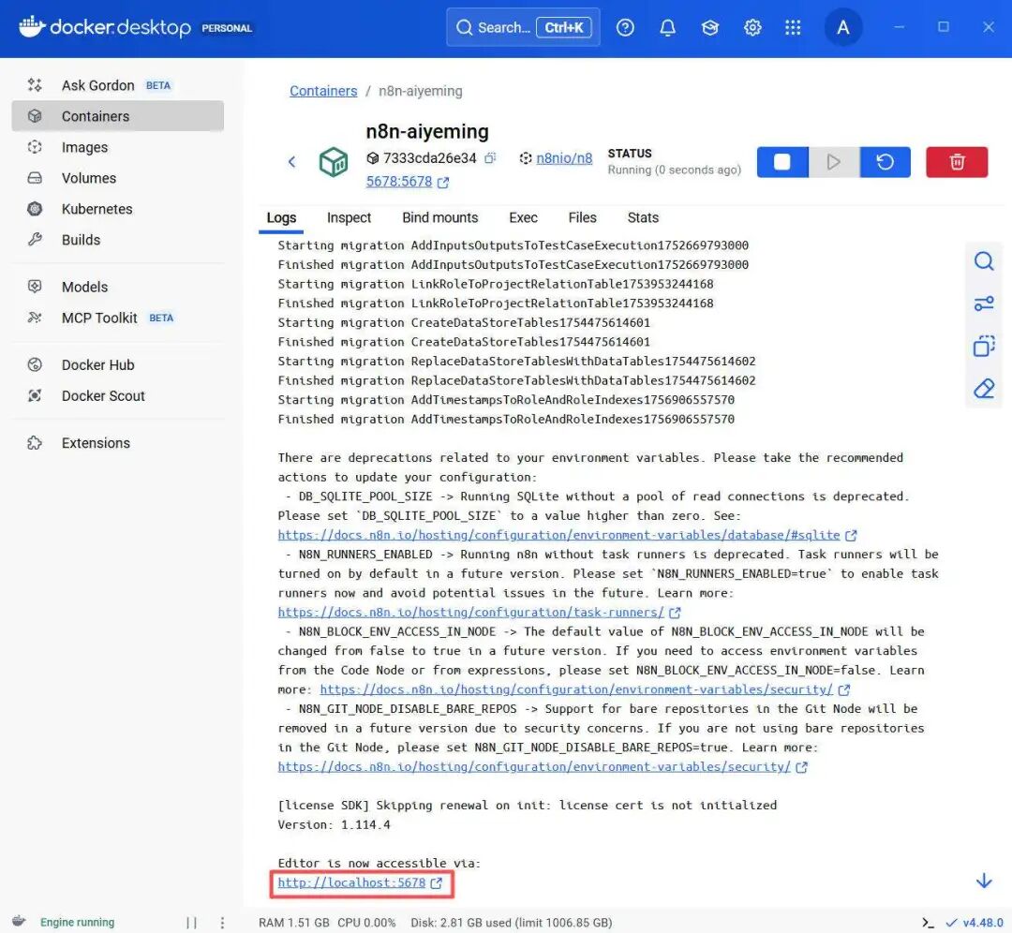Stop the n8n-aiyeming container
1012x933 pixels.
point(782,162)
